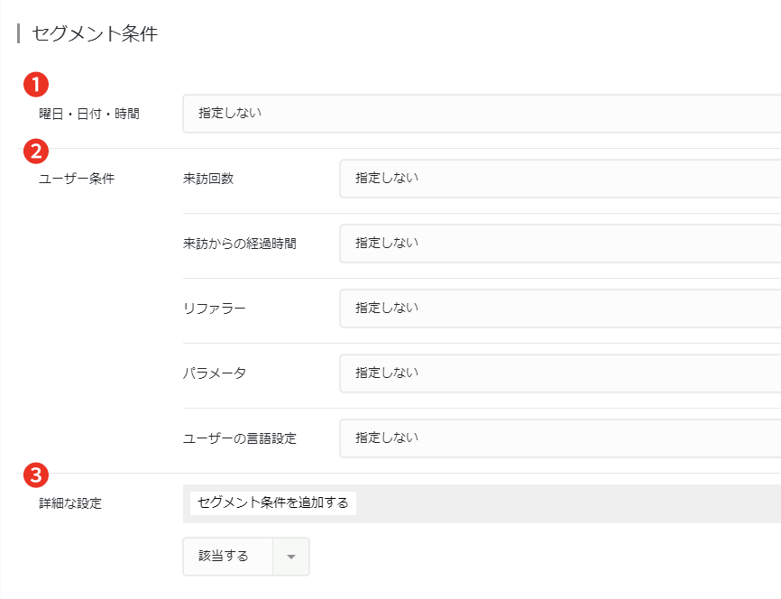Screen dimensions: 781x599
Task: Click the 曜日・日付・時間 label
Action: point(89,115)
